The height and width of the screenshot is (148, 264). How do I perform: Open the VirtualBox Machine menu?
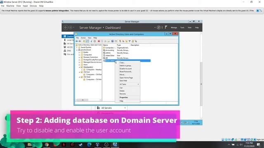(10, 6)
